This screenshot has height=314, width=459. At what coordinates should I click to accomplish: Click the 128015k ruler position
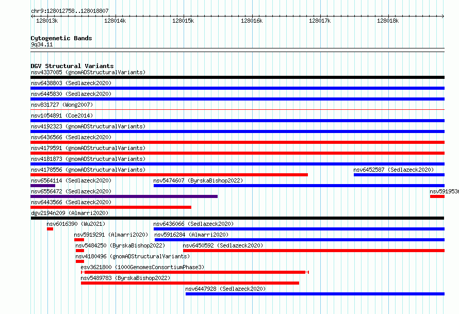click(x=183, y=21)
